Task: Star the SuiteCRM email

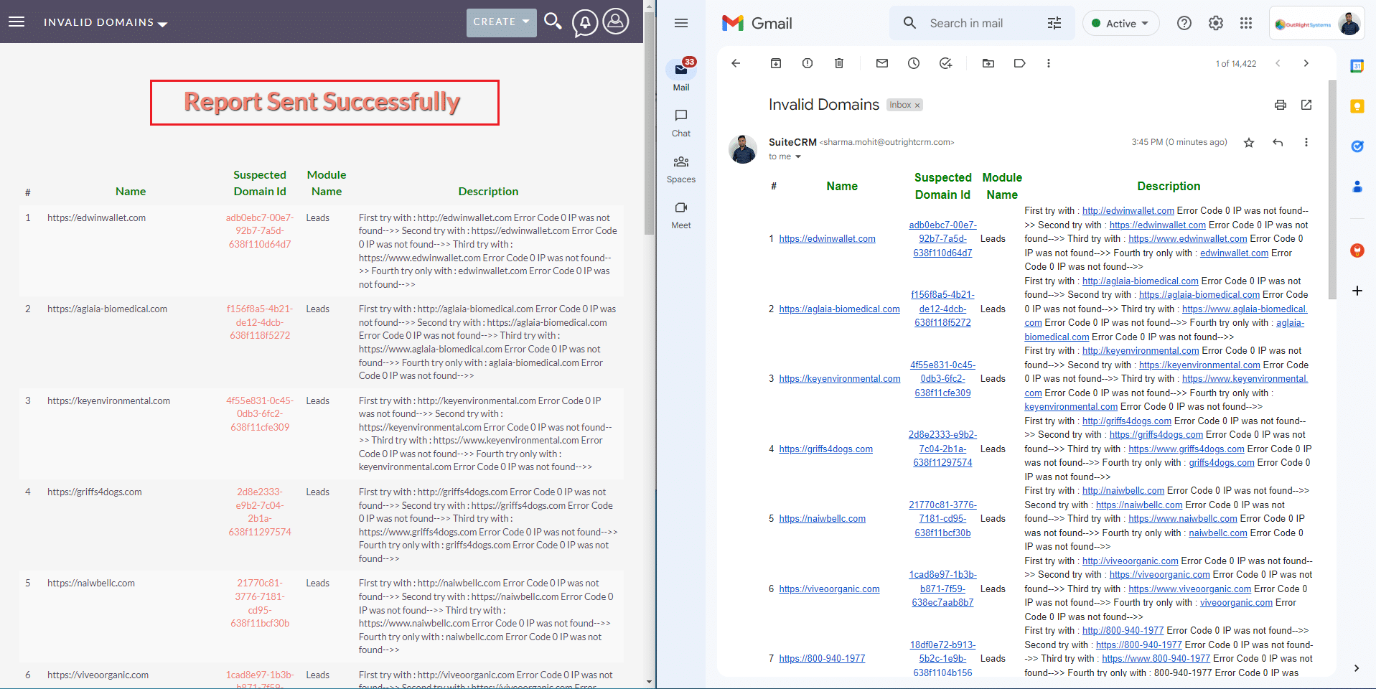Action: pos(1249,142)
